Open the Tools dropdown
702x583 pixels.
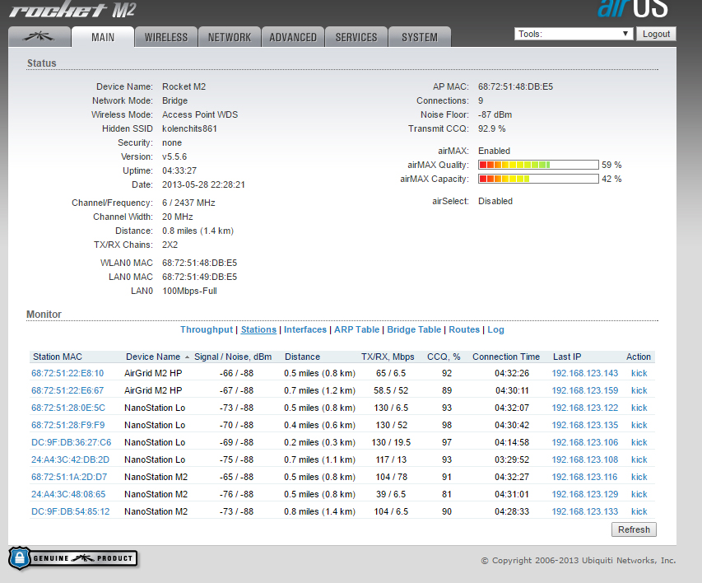coord(574,34)
